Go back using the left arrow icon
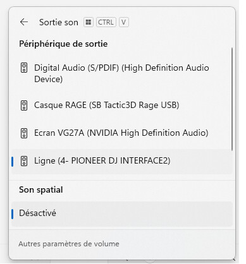 [x=24, y=22]
